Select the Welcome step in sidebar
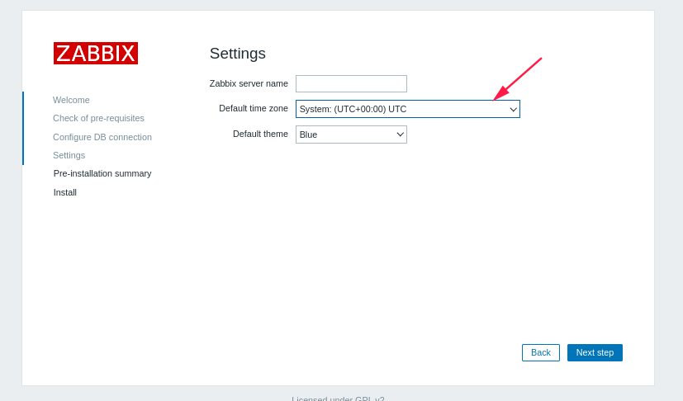 71,100
